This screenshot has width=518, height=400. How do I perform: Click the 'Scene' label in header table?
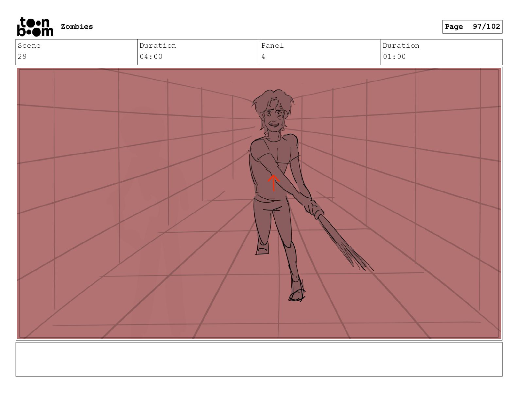click(x=29, y=46)
